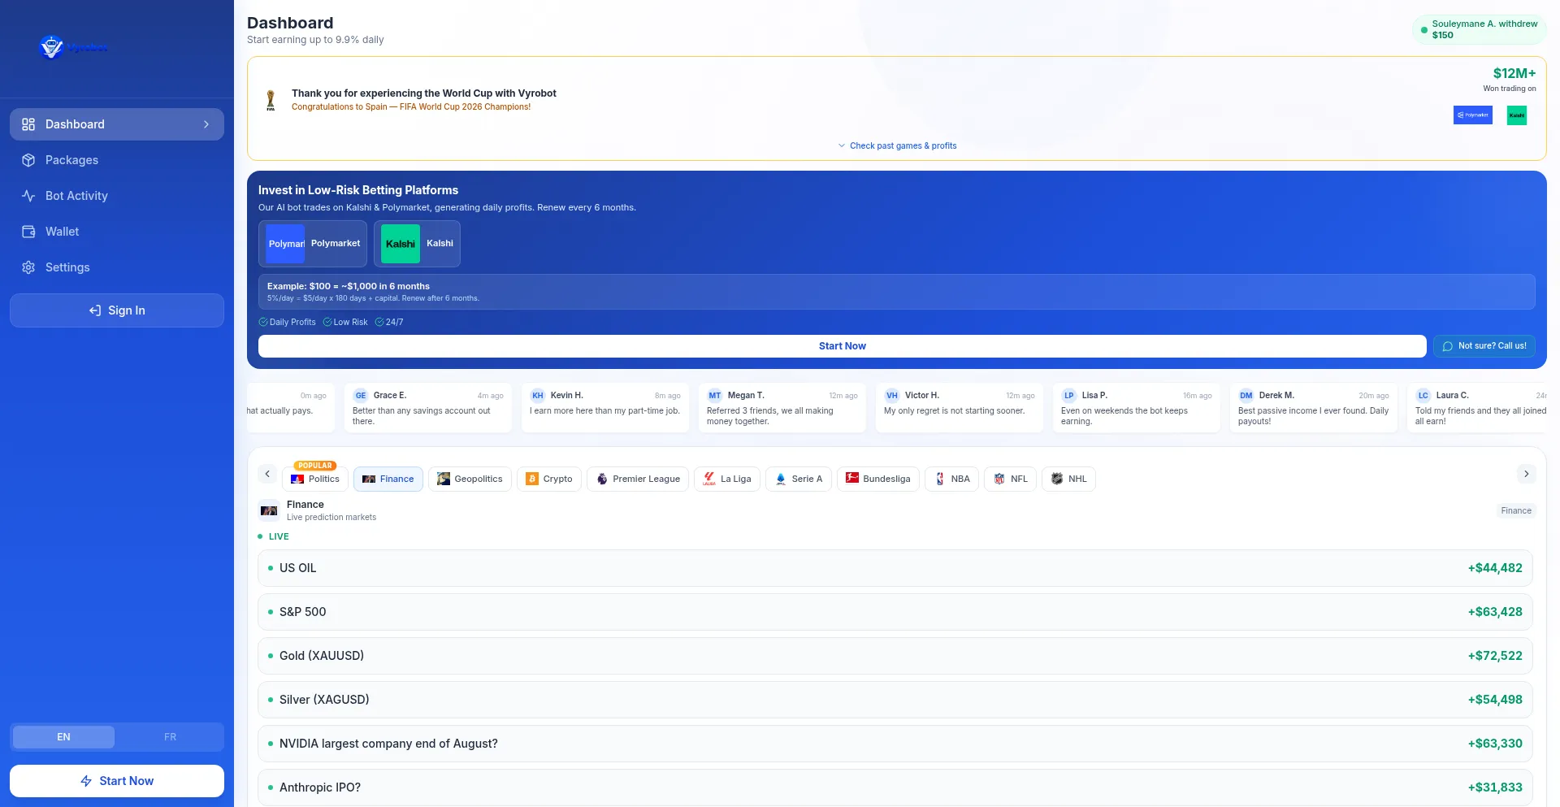Open the S&P 500 market row
1560x807 pixels.
point(895,612)
